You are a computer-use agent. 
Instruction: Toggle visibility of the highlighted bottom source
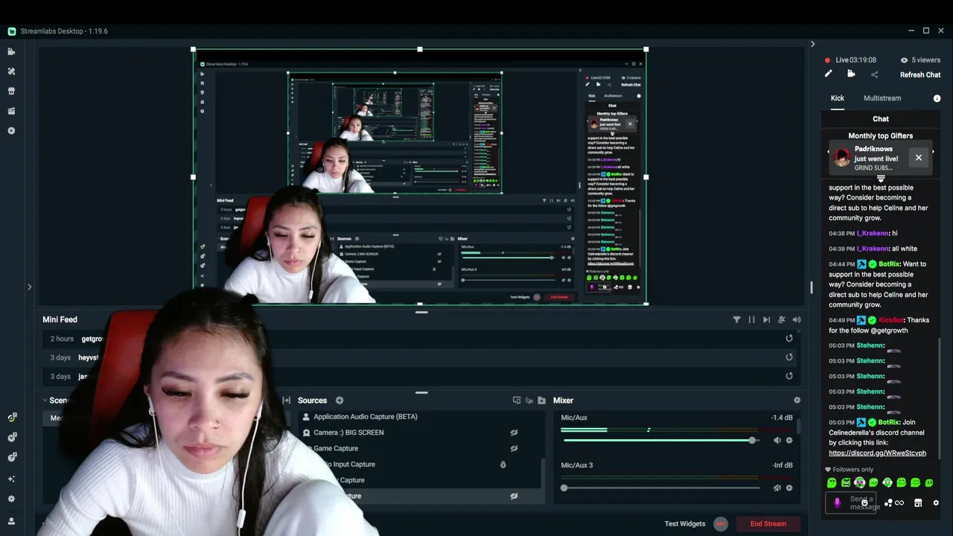[514, 496]
